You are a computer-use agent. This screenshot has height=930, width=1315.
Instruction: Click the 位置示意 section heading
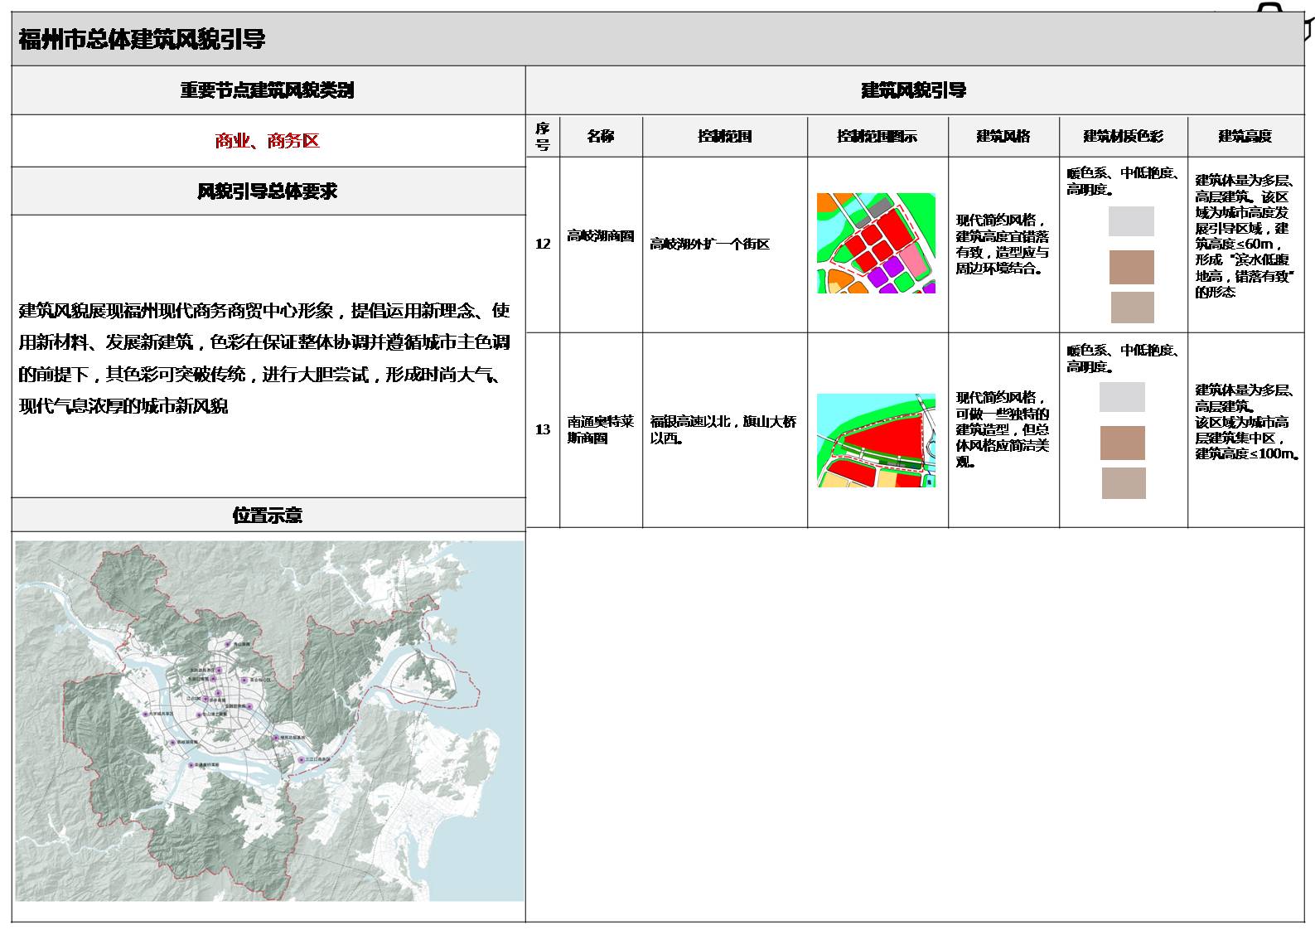(x=268, y=515)
